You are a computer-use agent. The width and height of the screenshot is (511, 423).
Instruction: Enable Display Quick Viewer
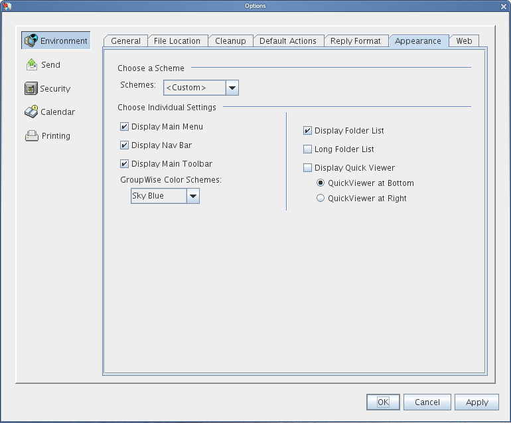(307, 167)
